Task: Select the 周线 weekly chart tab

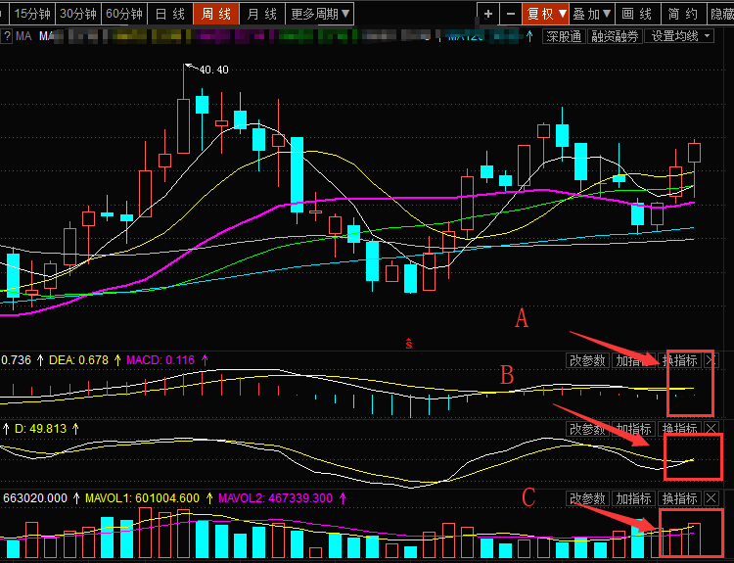Action: click(x=216, y=14)
